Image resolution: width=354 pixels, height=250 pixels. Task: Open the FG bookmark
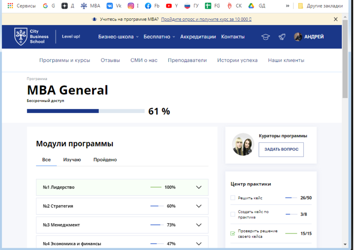click(212, 6)
